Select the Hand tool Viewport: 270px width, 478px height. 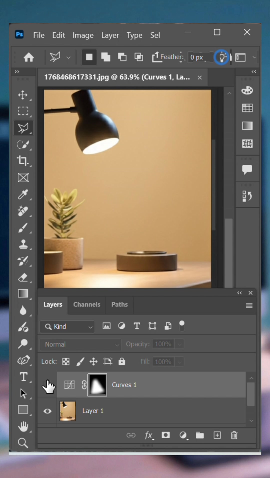click(x=23, y=426)
